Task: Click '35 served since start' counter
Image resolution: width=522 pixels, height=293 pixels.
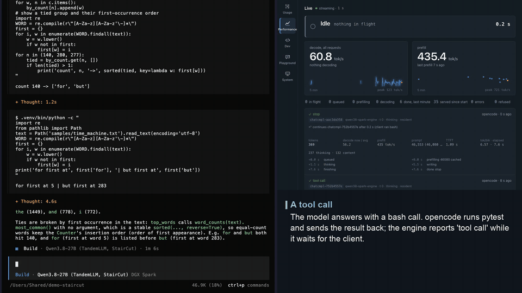Action: [x=450, y=102]
